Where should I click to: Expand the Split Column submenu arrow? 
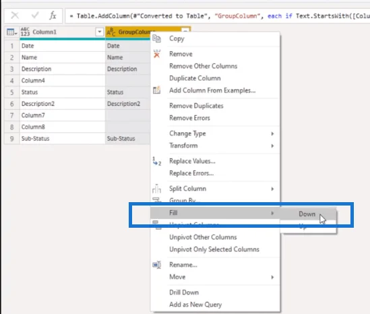point(272,189)
